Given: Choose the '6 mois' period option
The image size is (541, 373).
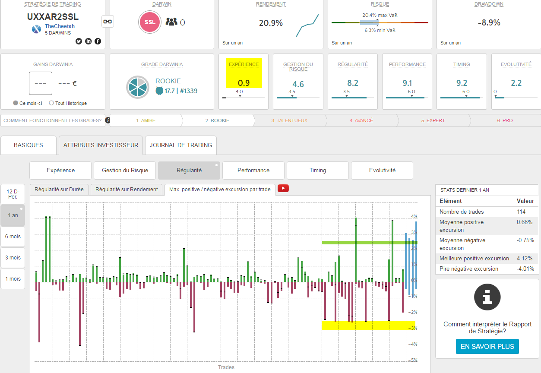Looking at the screenshot, I should pos(13,236).
